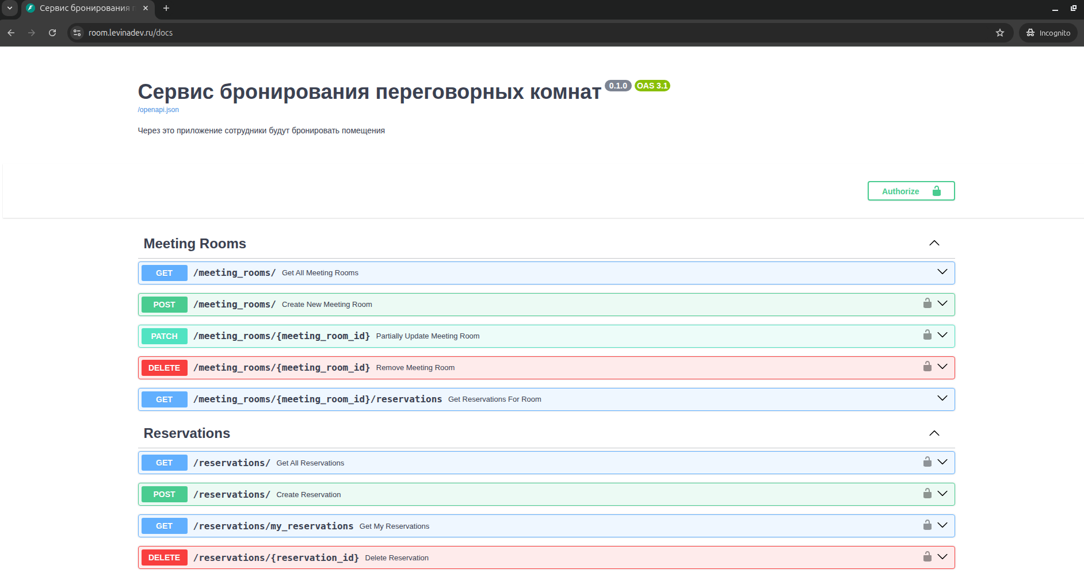This screenshot has width=1084, height=573.
Task: Click the 'Remove Meeting Room' summary text
Action: click(x=415, y=368)
